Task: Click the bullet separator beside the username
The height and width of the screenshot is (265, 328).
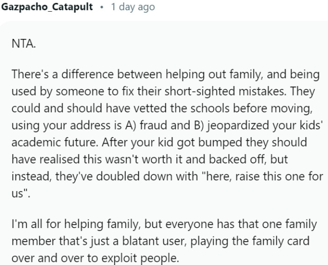Action: pyautogui.click(x=101, y=7)
